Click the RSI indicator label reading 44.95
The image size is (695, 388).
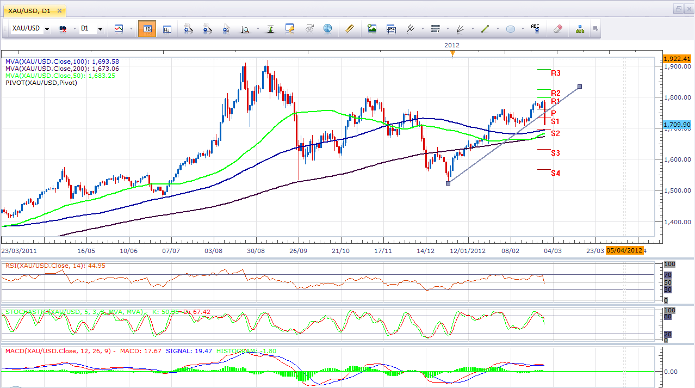[x=54, y=266]
